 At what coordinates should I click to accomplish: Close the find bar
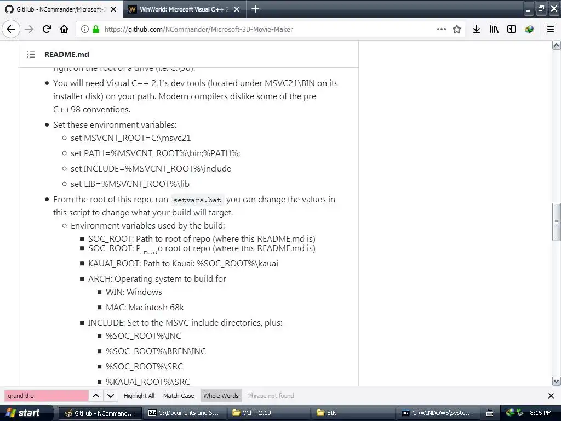pos(551,396)
